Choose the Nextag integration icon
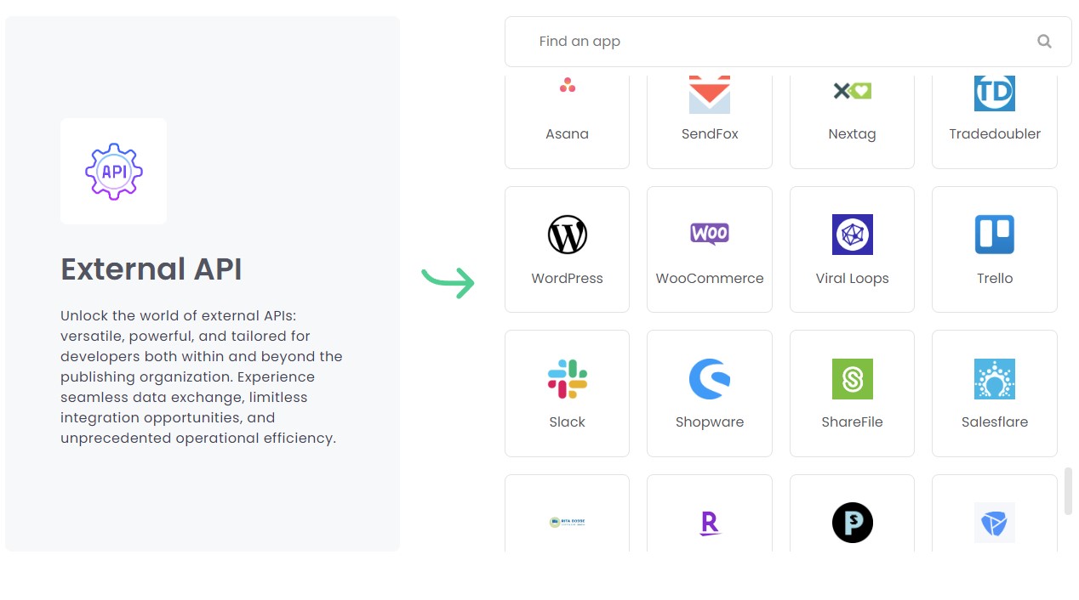Viewport: 1079px width, 600px height. coord(852,91)
